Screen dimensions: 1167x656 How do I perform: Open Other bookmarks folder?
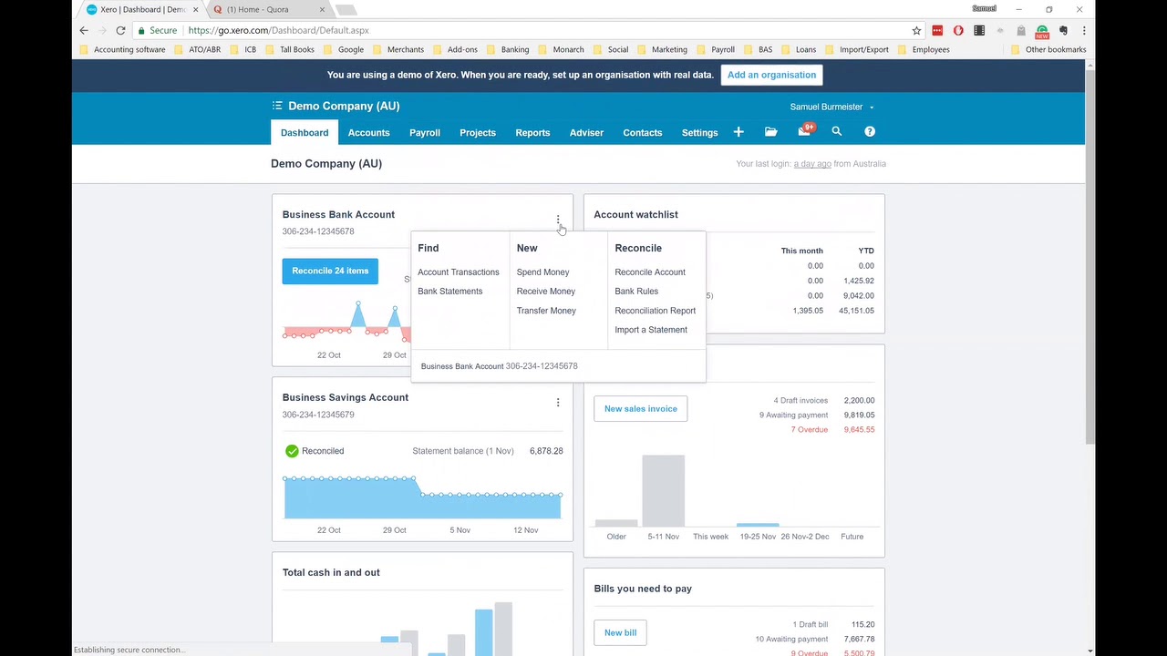coord(1048,49)
